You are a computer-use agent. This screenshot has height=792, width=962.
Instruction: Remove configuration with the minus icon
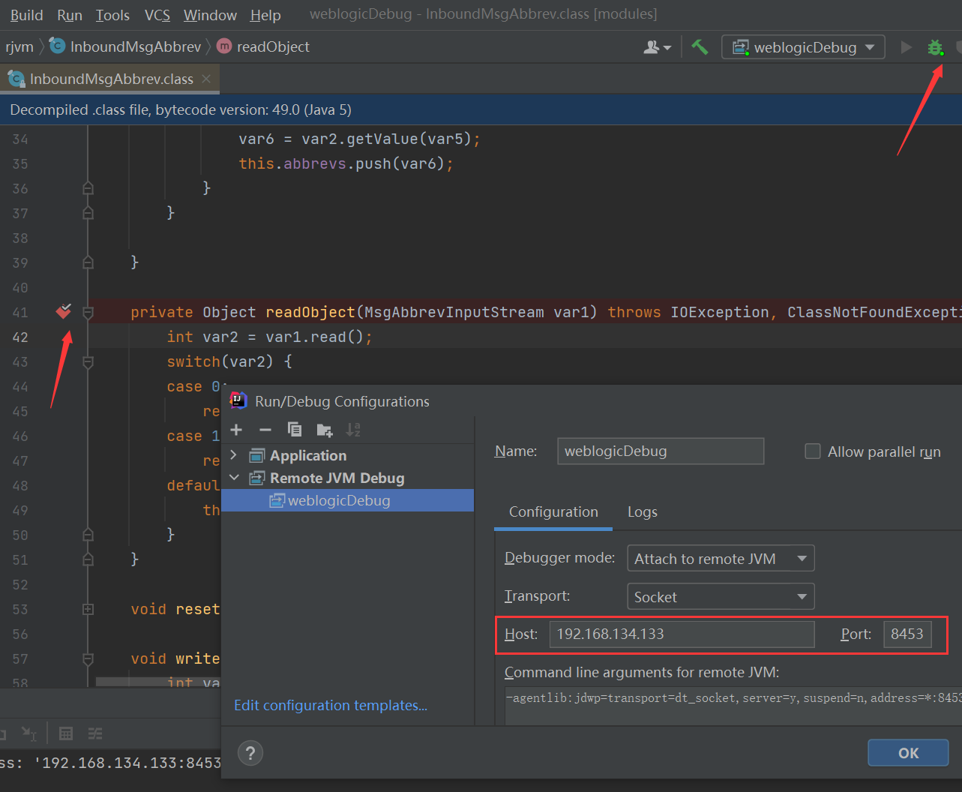click(x=265, y=430)
